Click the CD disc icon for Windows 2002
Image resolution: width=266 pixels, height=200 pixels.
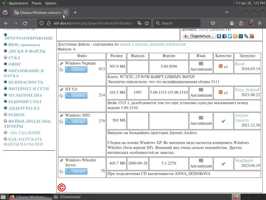(61, 122)
